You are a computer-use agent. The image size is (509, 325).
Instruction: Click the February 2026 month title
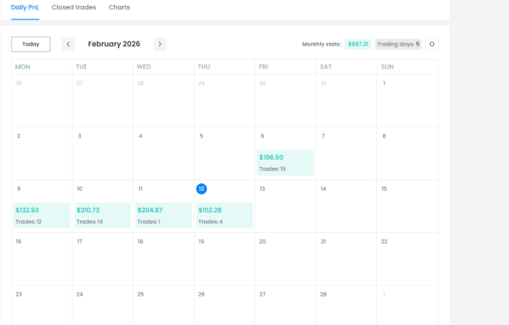[x=114, y=44]
